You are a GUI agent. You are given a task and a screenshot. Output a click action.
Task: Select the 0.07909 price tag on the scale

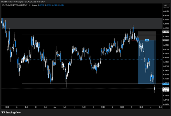pos(166,32)
